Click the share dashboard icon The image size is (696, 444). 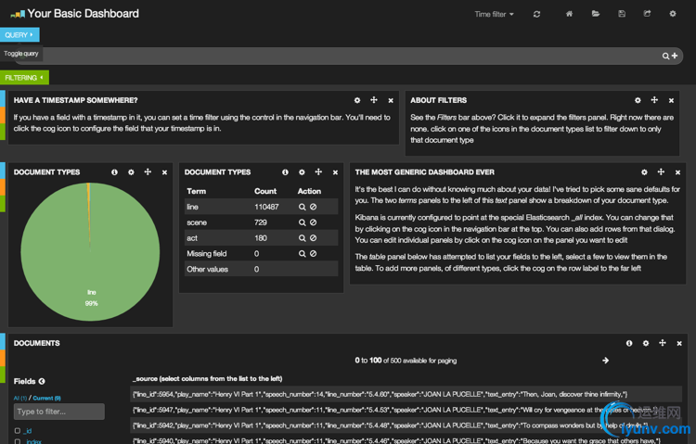coord(647,14)
